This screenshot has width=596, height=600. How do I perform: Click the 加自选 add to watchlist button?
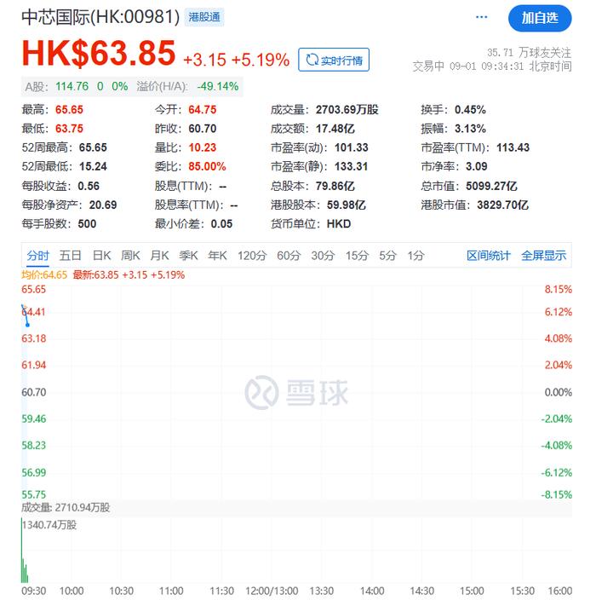point(540,18)
